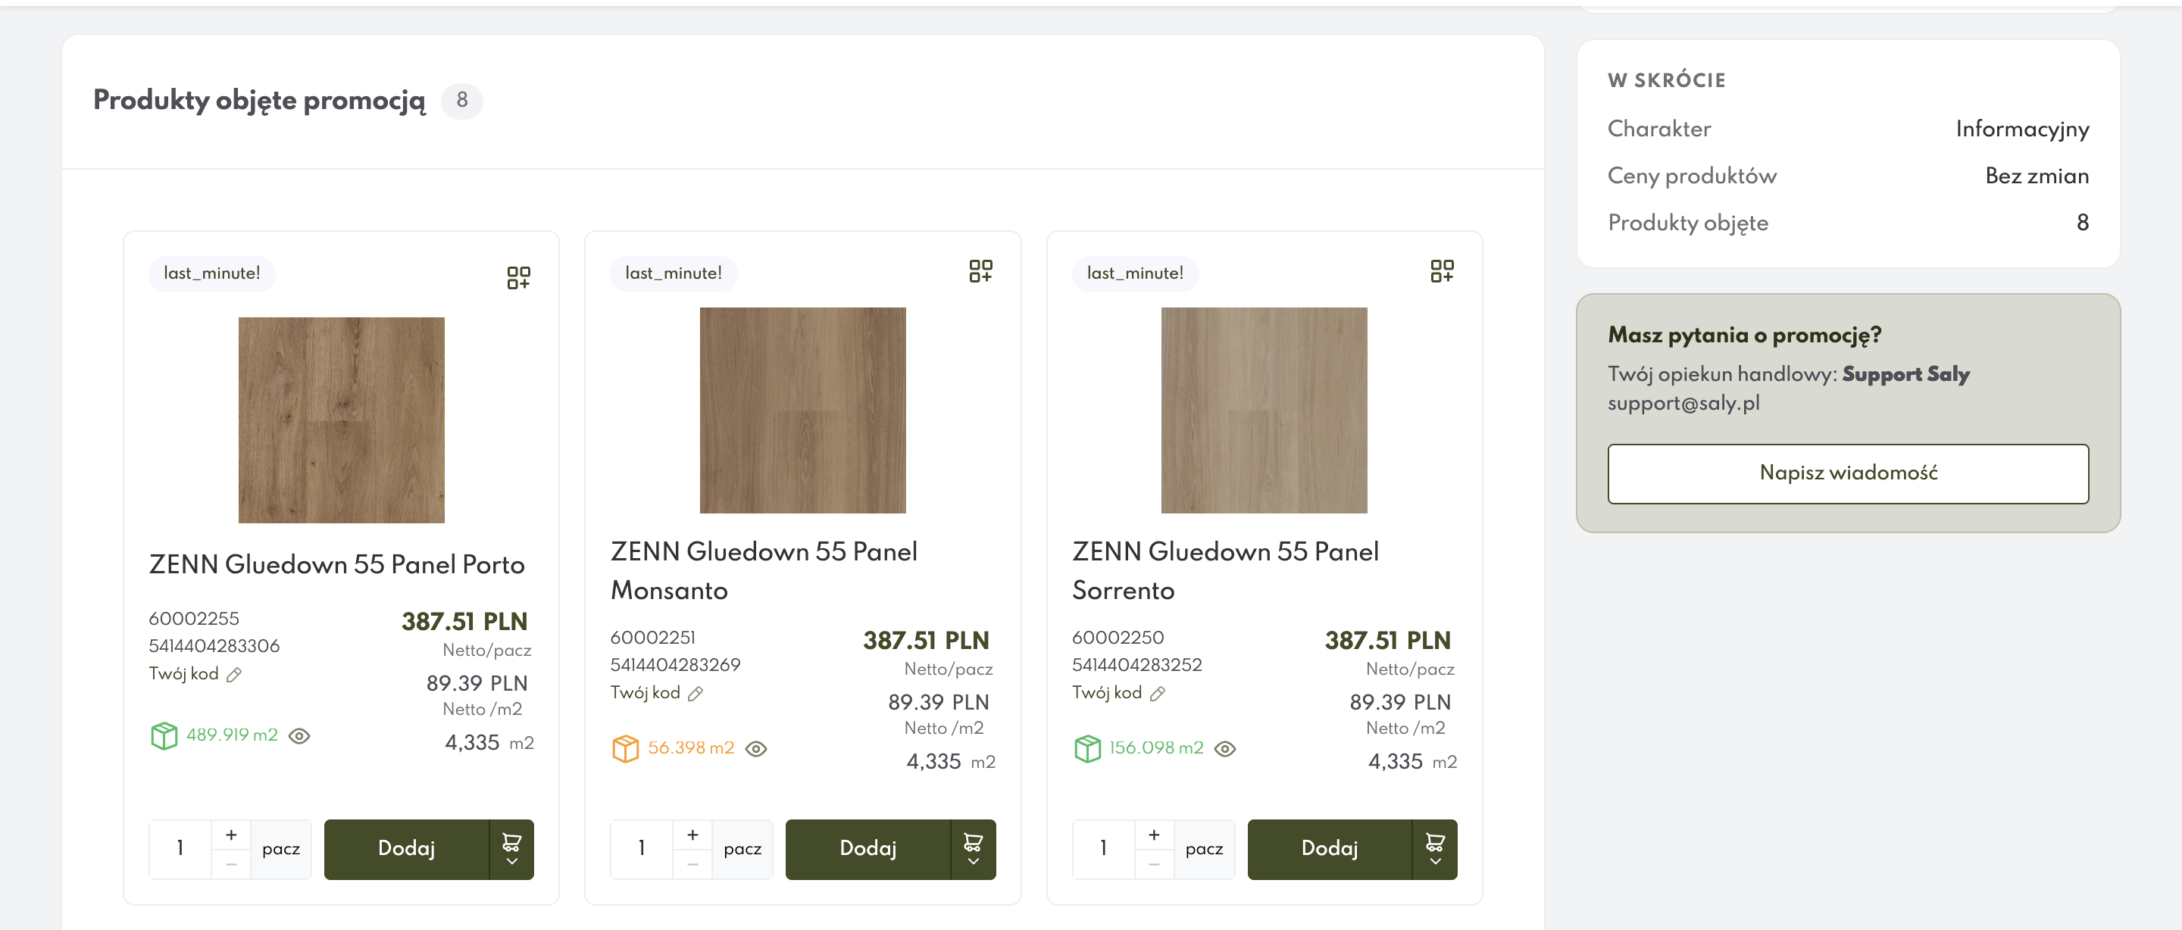Click the '489.919 m2' stock value
Image resolution: width=2182 pixels, height=930 pixels.
(232, 735)
